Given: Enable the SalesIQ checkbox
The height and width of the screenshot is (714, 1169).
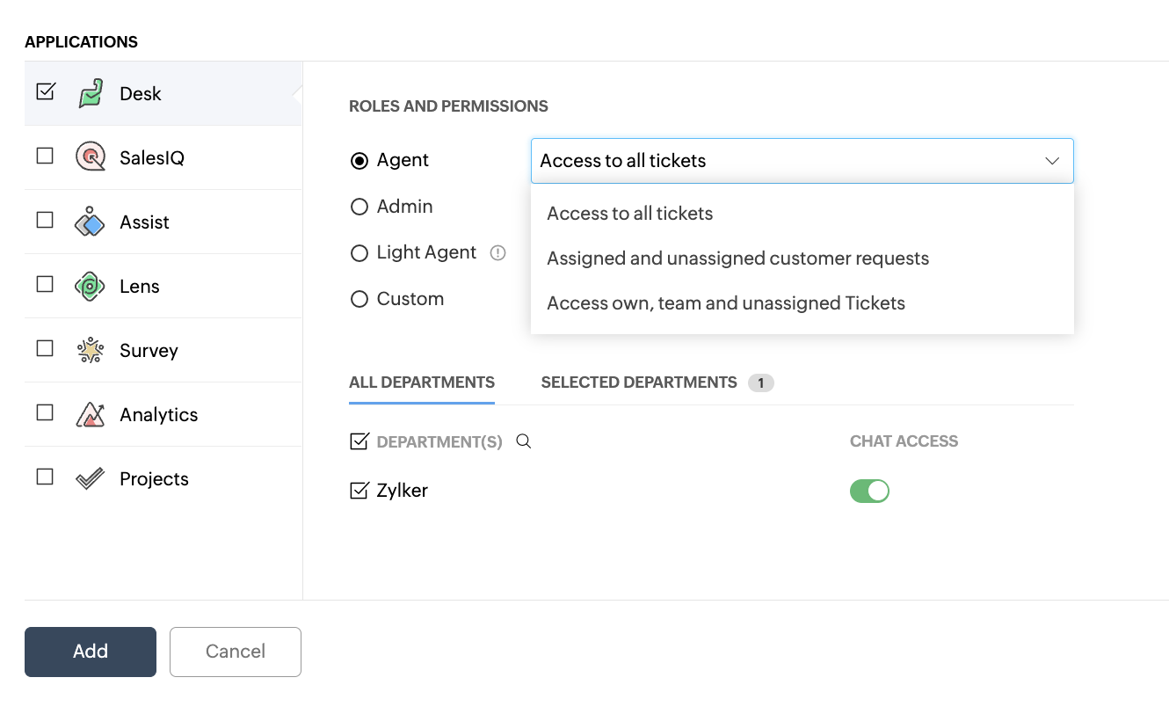Looking at the screenshot, I should click(x=45, y=157).
